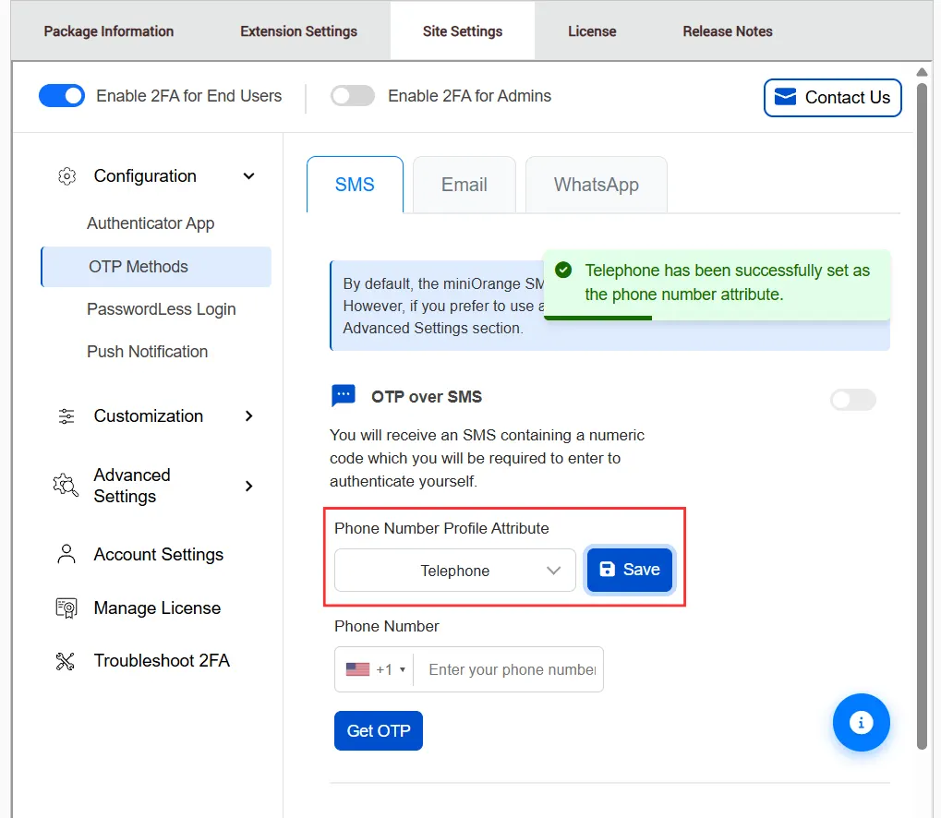Save the Telephone attribute selection
The image size is (941, 818).
629,570
